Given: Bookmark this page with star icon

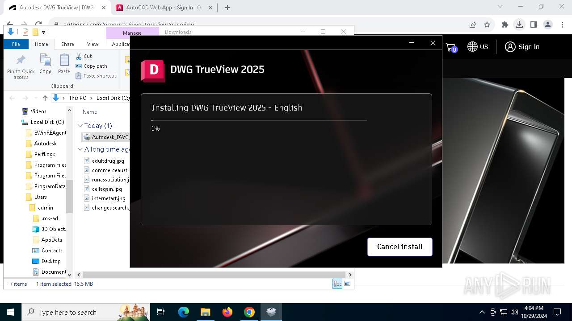Looking at the screenshot, I should click(x=487, y=25).
